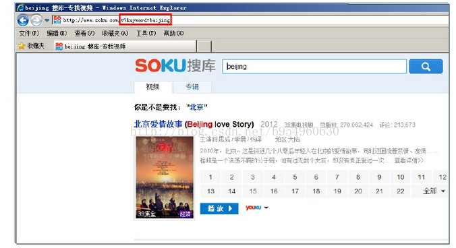Select episode 3
The image size is (456, 248).
pos(253,177)
